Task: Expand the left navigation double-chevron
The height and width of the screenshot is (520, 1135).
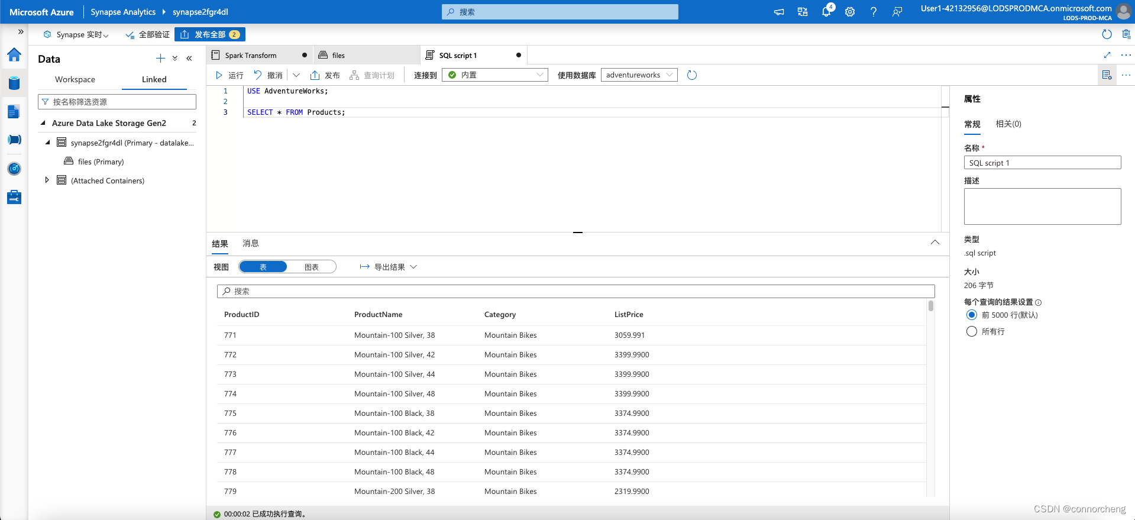Action: 21,32
